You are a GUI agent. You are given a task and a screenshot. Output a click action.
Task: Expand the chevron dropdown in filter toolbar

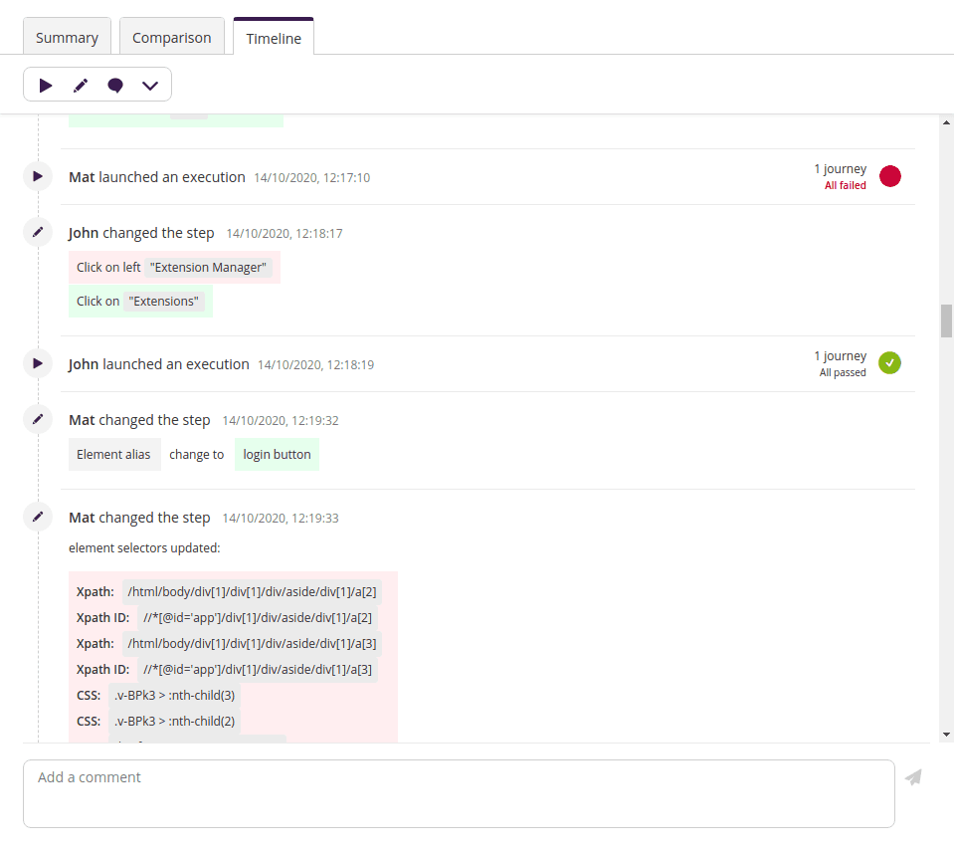click(150, 86)
